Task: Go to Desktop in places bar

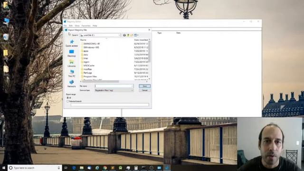Action: click(x=72, y=53)
